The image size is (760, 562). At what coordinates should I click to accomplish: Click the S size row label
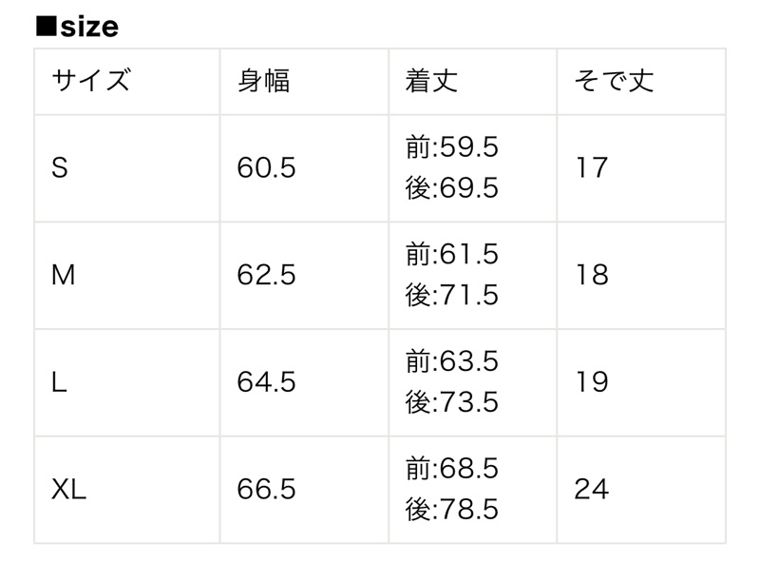(60, 168)
